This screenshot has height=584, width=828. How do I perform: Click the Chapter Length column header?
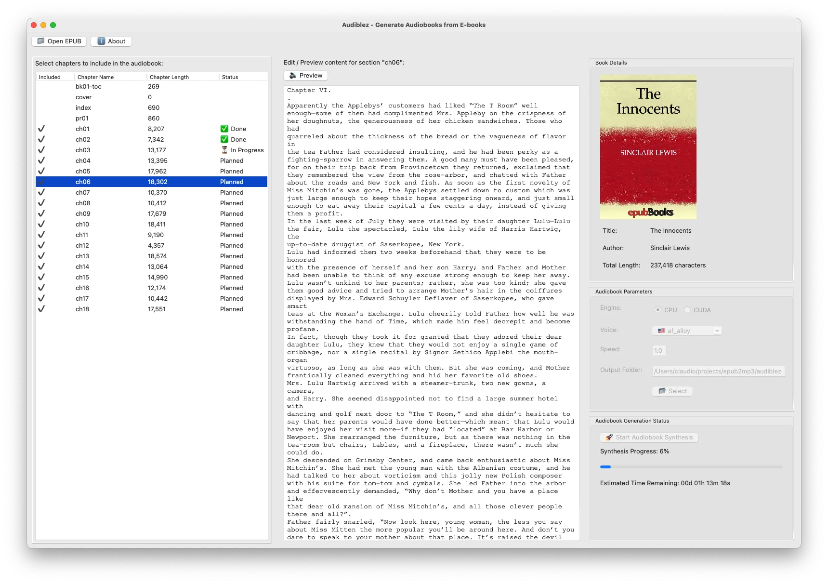[x=170, y=77]
